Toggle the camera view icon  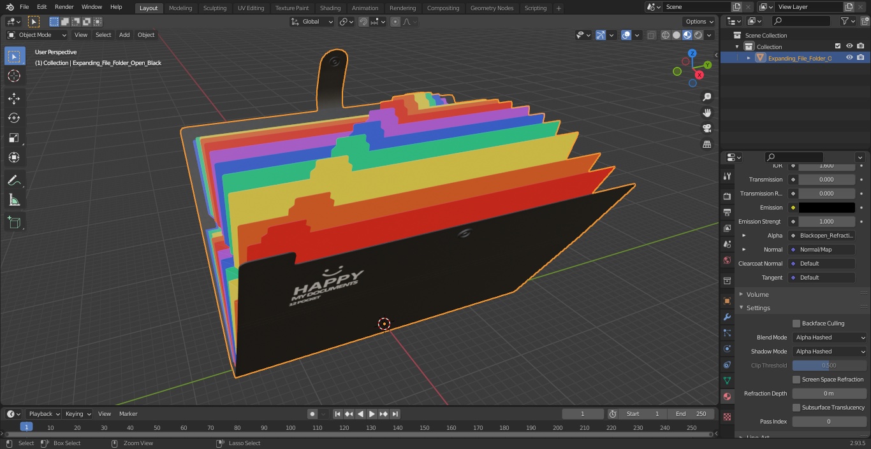tap(707, 128)
